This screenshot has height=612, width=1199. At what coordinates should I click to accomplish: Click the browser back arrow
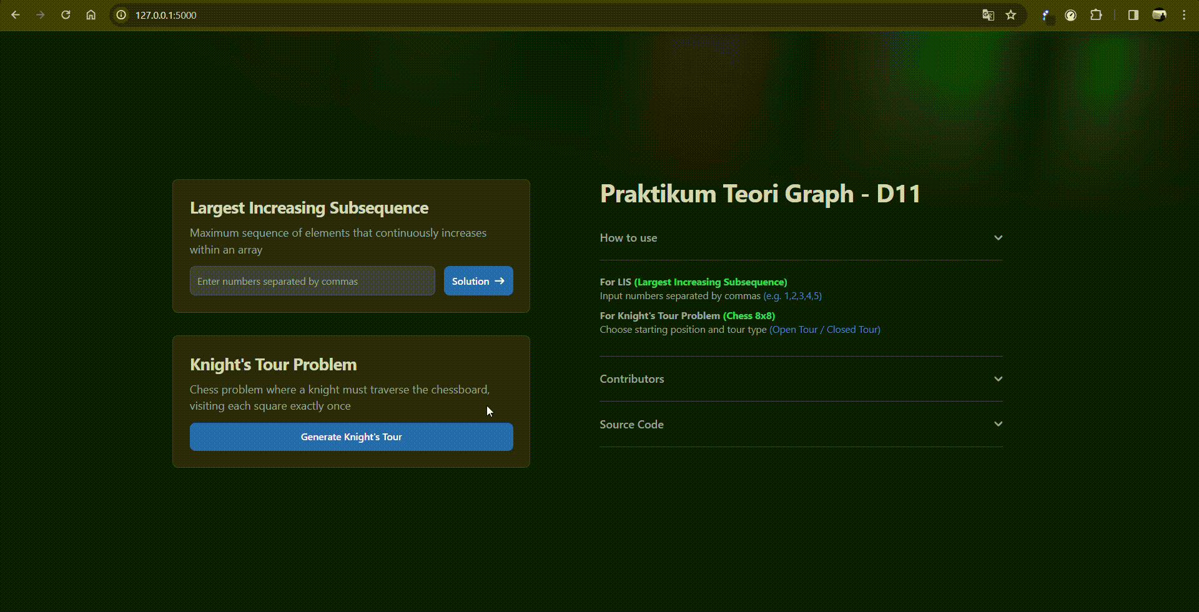point(16,15)
